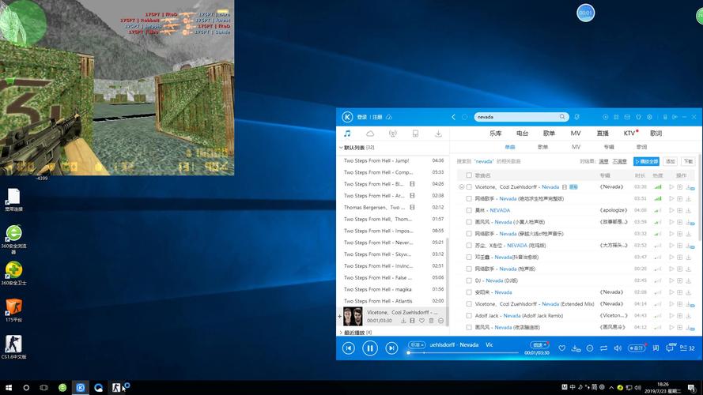Favorite the current Vicetone track in playlist

[422, 321]
